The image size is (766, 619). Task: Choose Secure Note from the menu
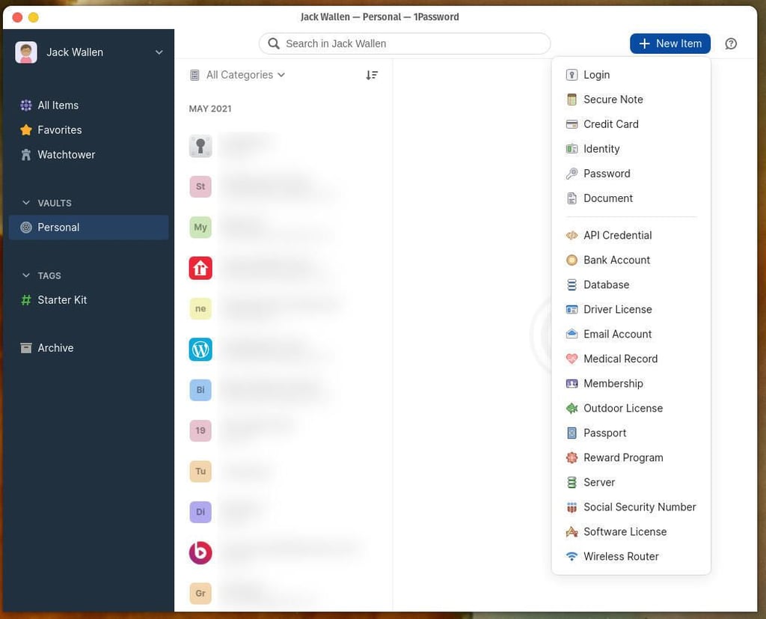click(613, 100)
